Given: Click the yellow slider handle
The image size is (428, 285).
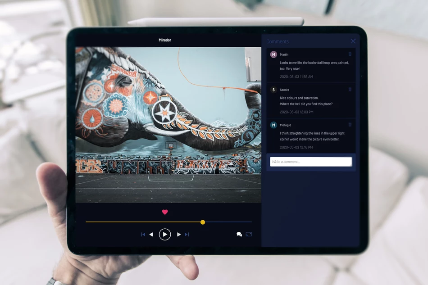Looking at the screenshot, I should coord(203,222).
